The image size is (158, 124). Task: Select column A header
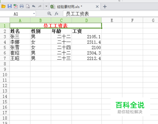(20, 20)
